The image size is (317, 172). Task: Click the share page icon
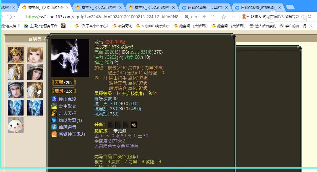tap(212, 17)
